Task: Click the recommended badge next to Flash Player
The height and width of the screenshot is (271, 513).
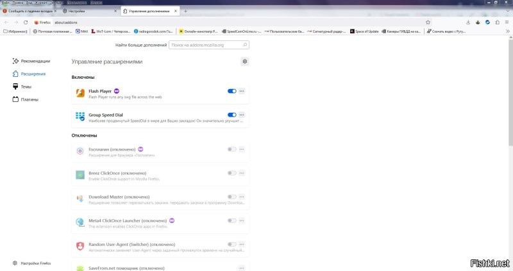Action: pyautogui.click(x=117, y=91)
